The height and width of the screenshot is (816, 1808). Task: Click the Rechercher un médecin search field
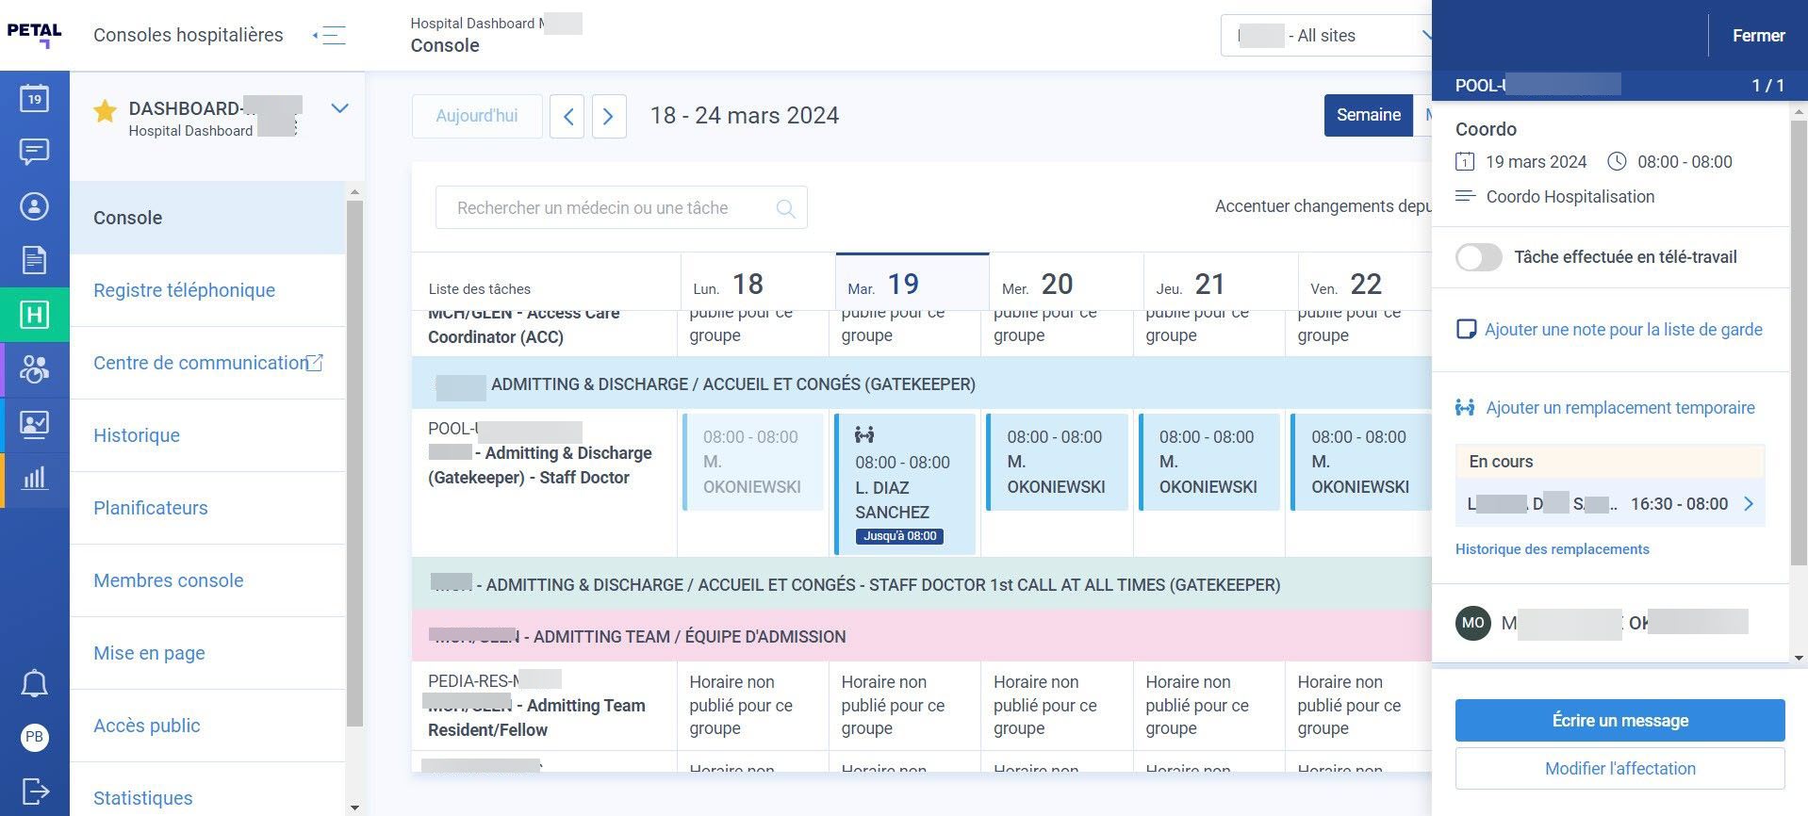point(620,207)
